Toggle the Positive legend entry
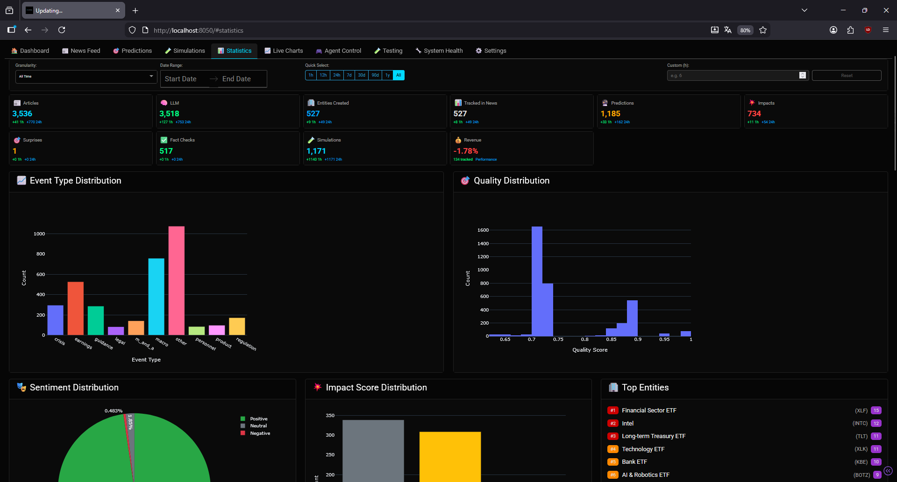The width and height of the screenshot is (897, 482). (x=254, y=419)
